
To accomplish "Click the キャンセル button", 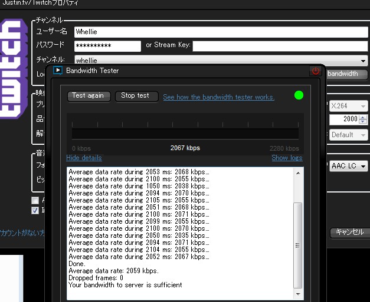I will (350, 233).
